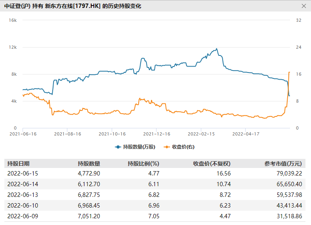The height and width of the screenshot is (225, 311).
Task: Sort table by 持股日期 column header
Action: (x=18, y=164)
